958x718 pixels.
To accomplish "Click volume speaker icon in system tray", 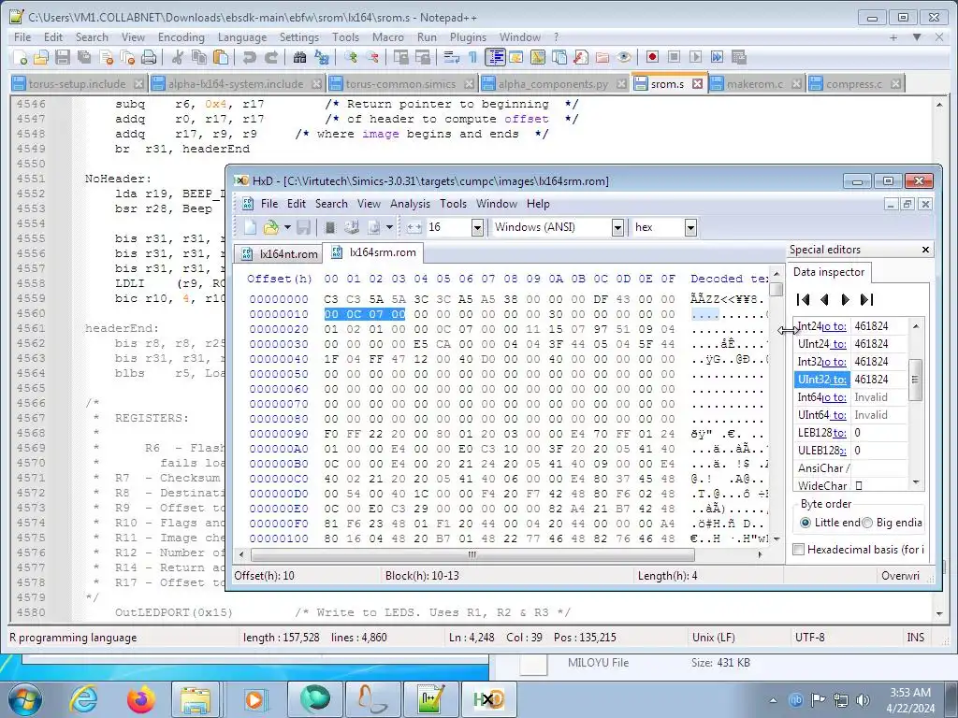I will pyautogui.click(x=863, y=700).
